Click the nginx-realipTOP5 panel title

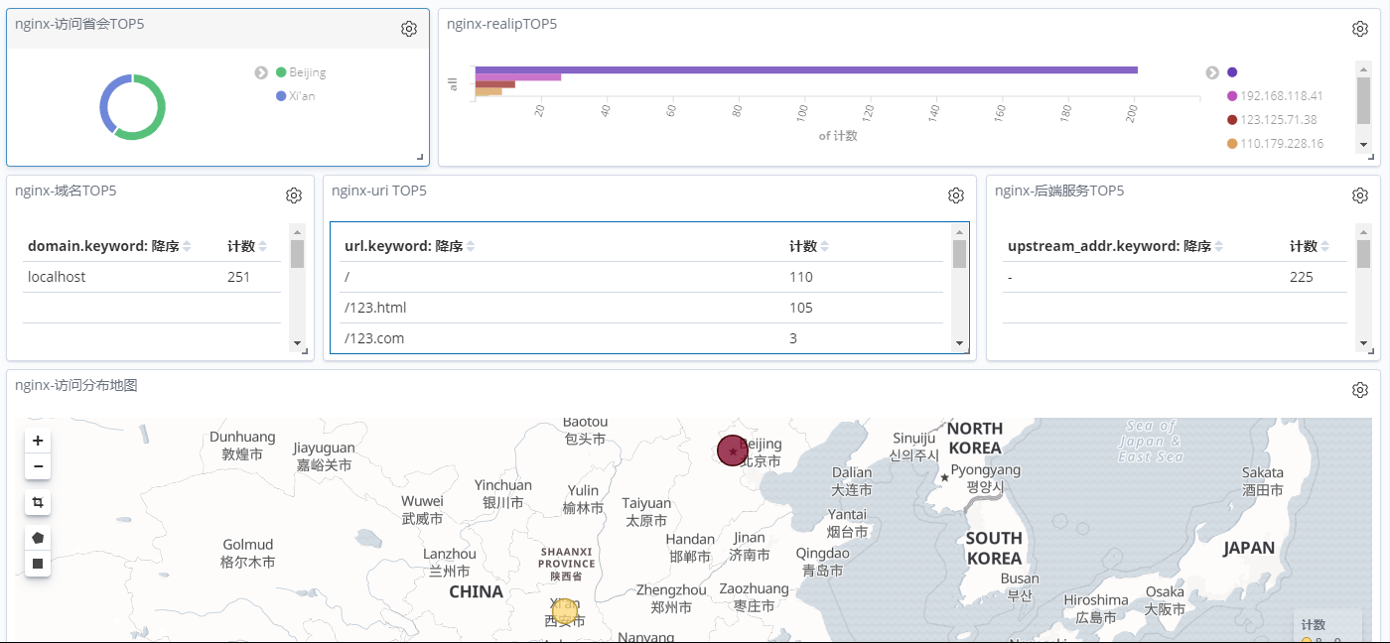coord(502,24)
